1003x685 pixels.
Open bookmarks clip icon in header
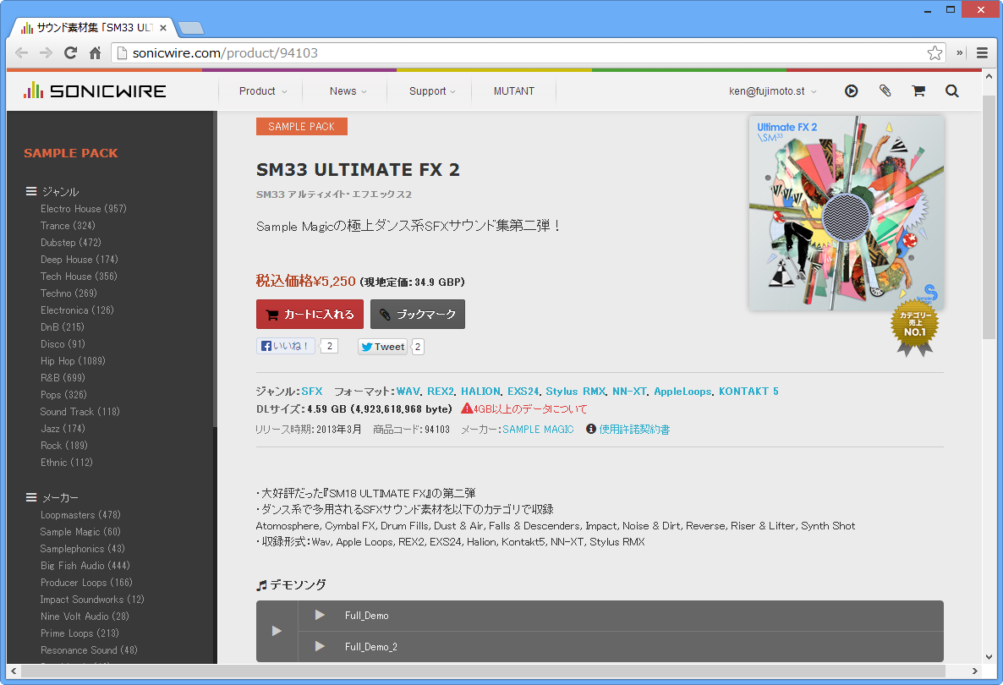(885, 90)
